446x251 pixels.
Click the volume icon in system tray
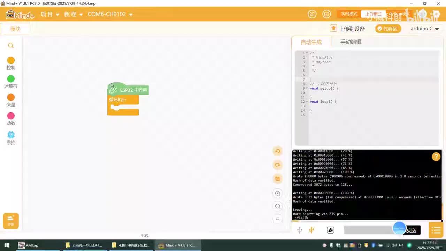tap(393, 245)
